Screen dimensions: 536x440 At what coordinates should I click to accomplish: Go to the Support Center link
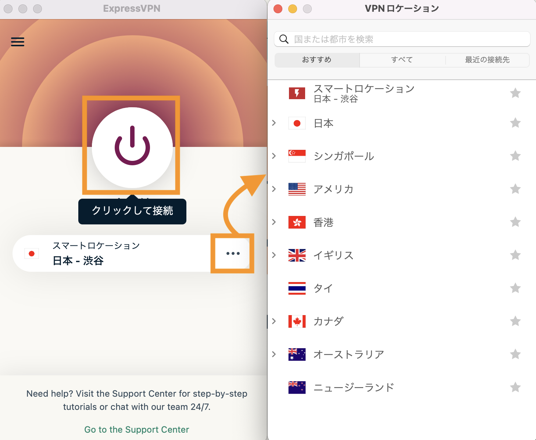point(137,430)
